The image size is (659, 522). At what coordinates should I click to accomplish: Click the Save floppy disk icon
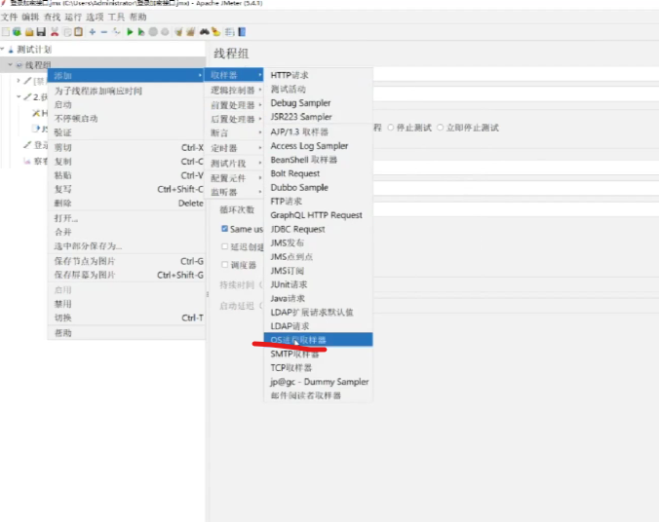tap(41, 32)
